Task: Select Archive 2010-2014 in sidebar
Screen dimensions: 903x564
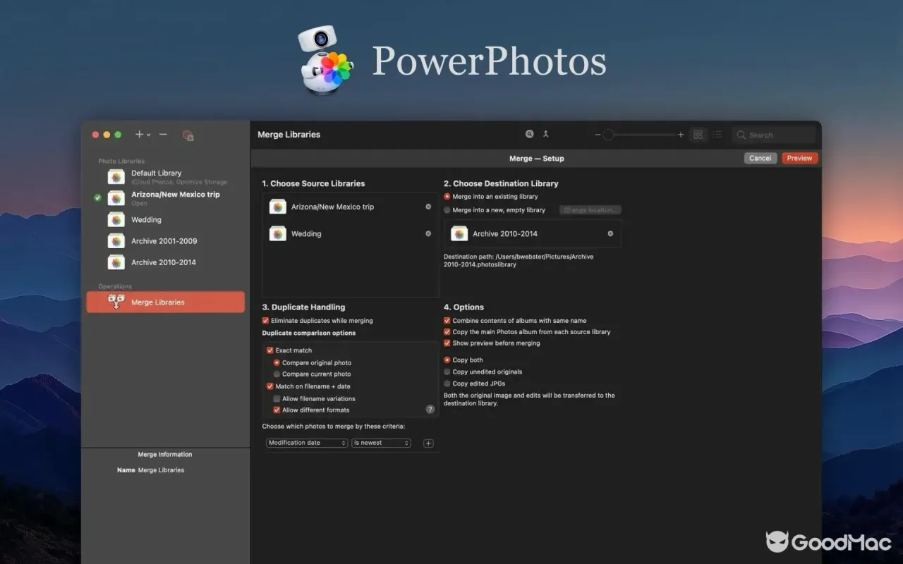Action: (x=166, y=262)
